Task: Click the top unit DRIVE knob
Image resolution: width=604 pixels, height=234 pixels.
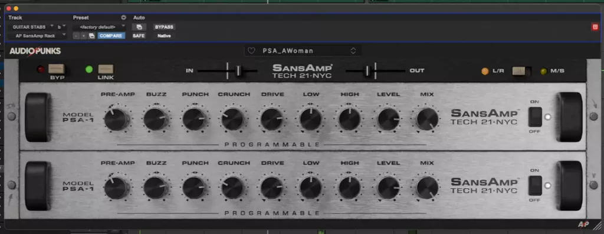Action: [x=271, y=119]
